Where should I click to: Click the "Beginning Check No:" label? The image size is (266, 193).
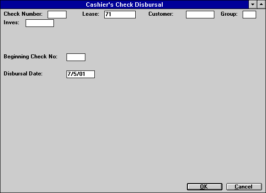[x=31, y=57]
